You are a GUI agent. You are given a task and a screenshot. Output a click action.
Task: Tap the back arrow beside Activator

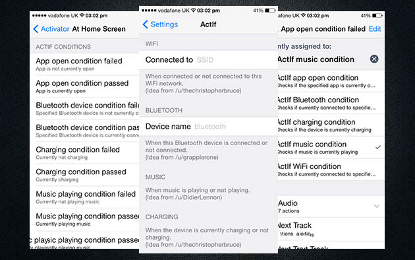[36, 29]
